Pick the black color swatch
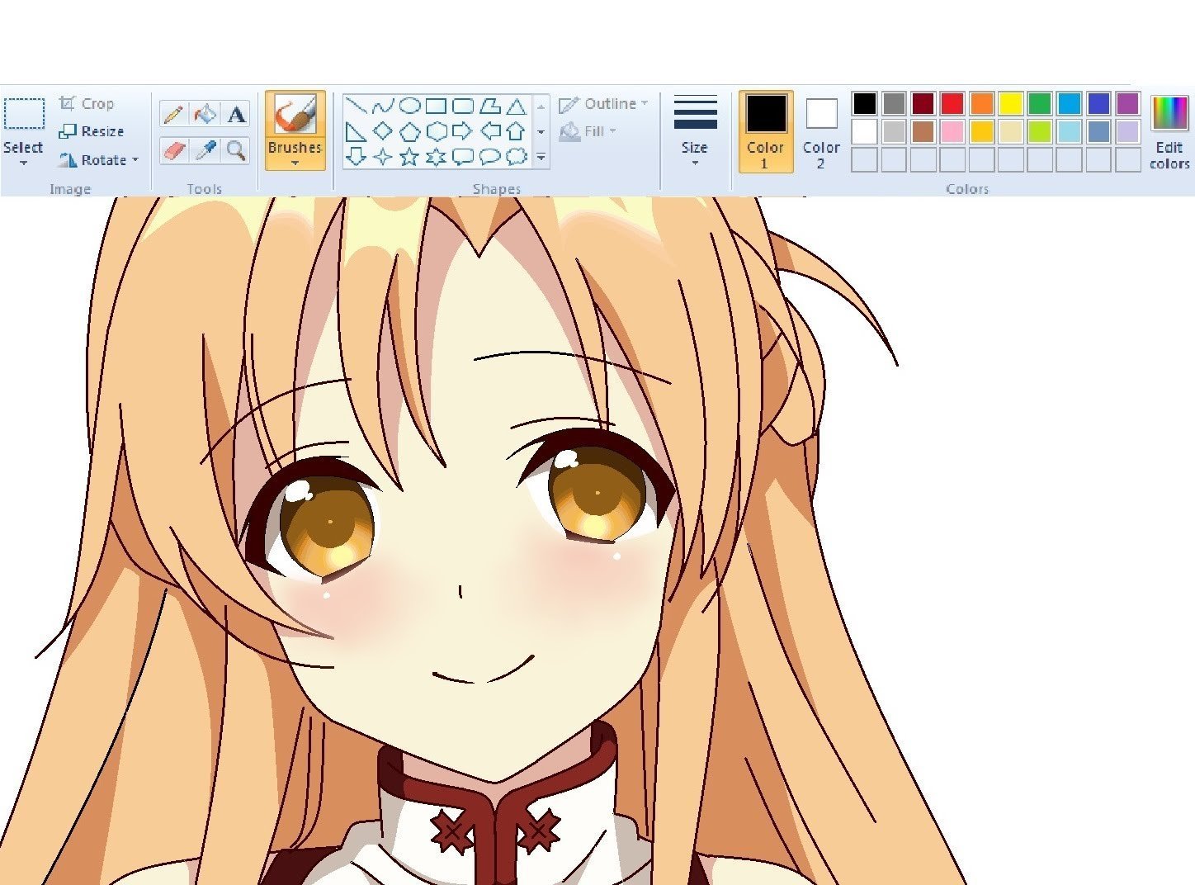Screen dimensions: 1195x885 [x=864, y=104]
